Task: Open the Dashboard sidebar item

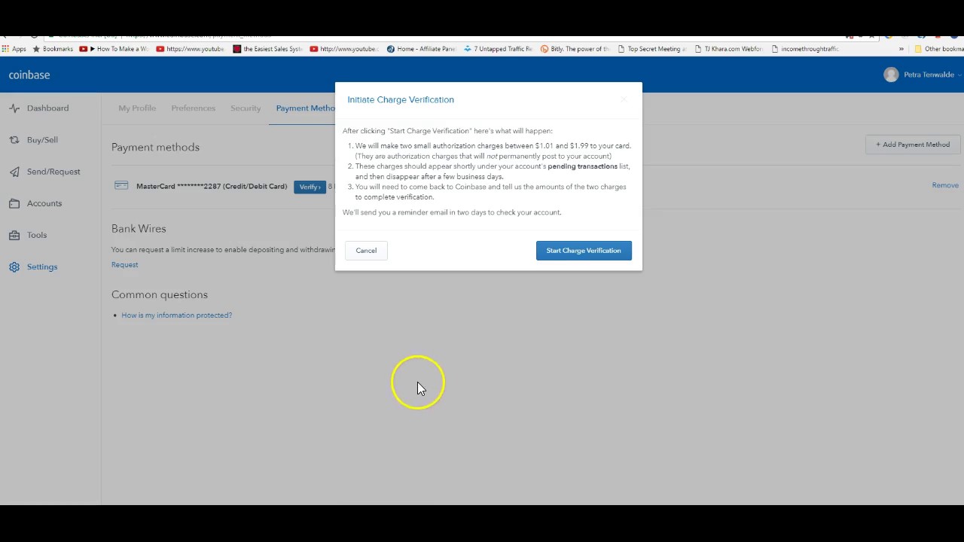Action: click(47, 108)
